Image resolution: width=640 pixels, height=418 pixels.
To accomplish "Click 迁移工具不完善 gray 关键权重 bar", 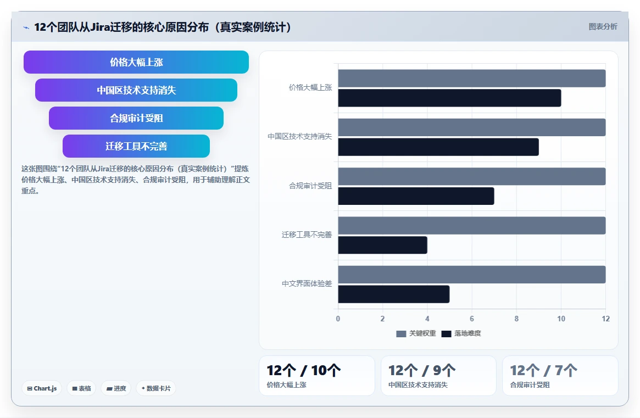I will pyautogui.click(x=472, y=225).
